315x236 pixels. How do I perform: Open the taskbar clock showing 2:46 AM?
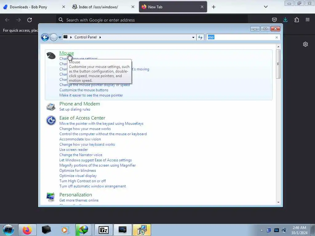coord(299,230)
